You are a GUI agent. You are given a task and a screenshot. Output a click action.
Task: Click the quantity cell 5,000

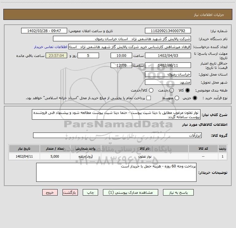click(55, 156)
